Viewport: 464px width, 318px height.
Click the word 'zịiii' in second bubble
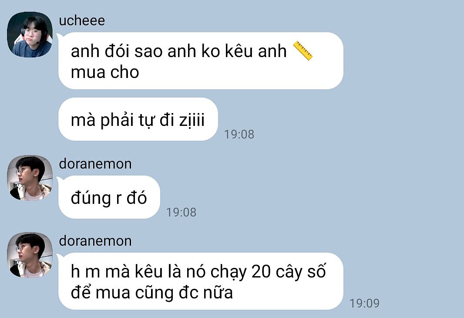point(192,121)
